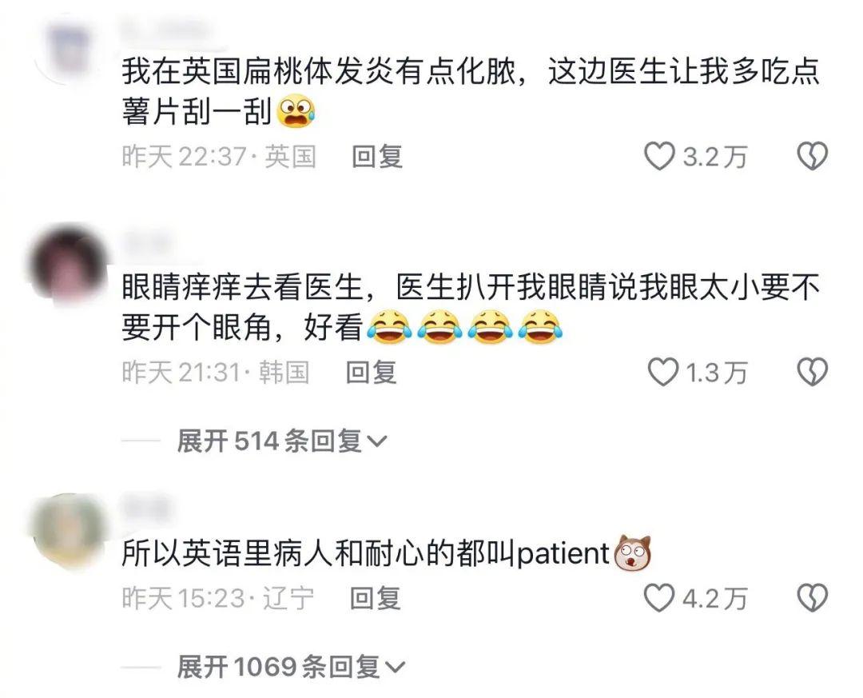Viewport: 863px width, 698px height.
Task: Select the 薯片刮一刮 comment text
Action: tap(471, 91)
